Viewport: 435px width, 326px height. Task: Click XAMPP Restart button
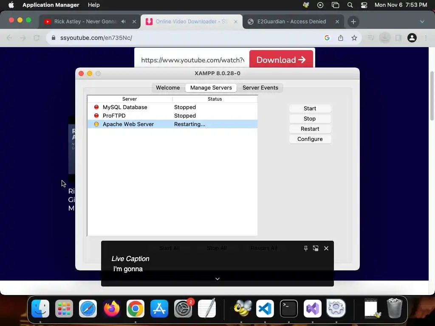(310, 129)
